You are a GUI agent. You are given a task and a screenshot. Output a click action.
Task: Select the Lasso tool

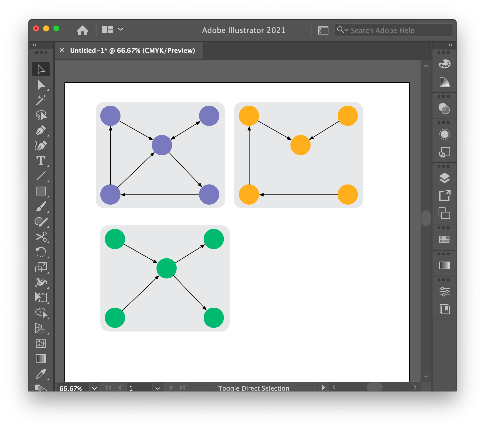(41, 115)
